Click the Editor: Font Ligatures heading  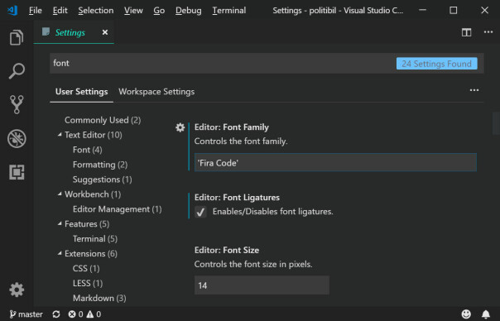(x=237, y=198)
